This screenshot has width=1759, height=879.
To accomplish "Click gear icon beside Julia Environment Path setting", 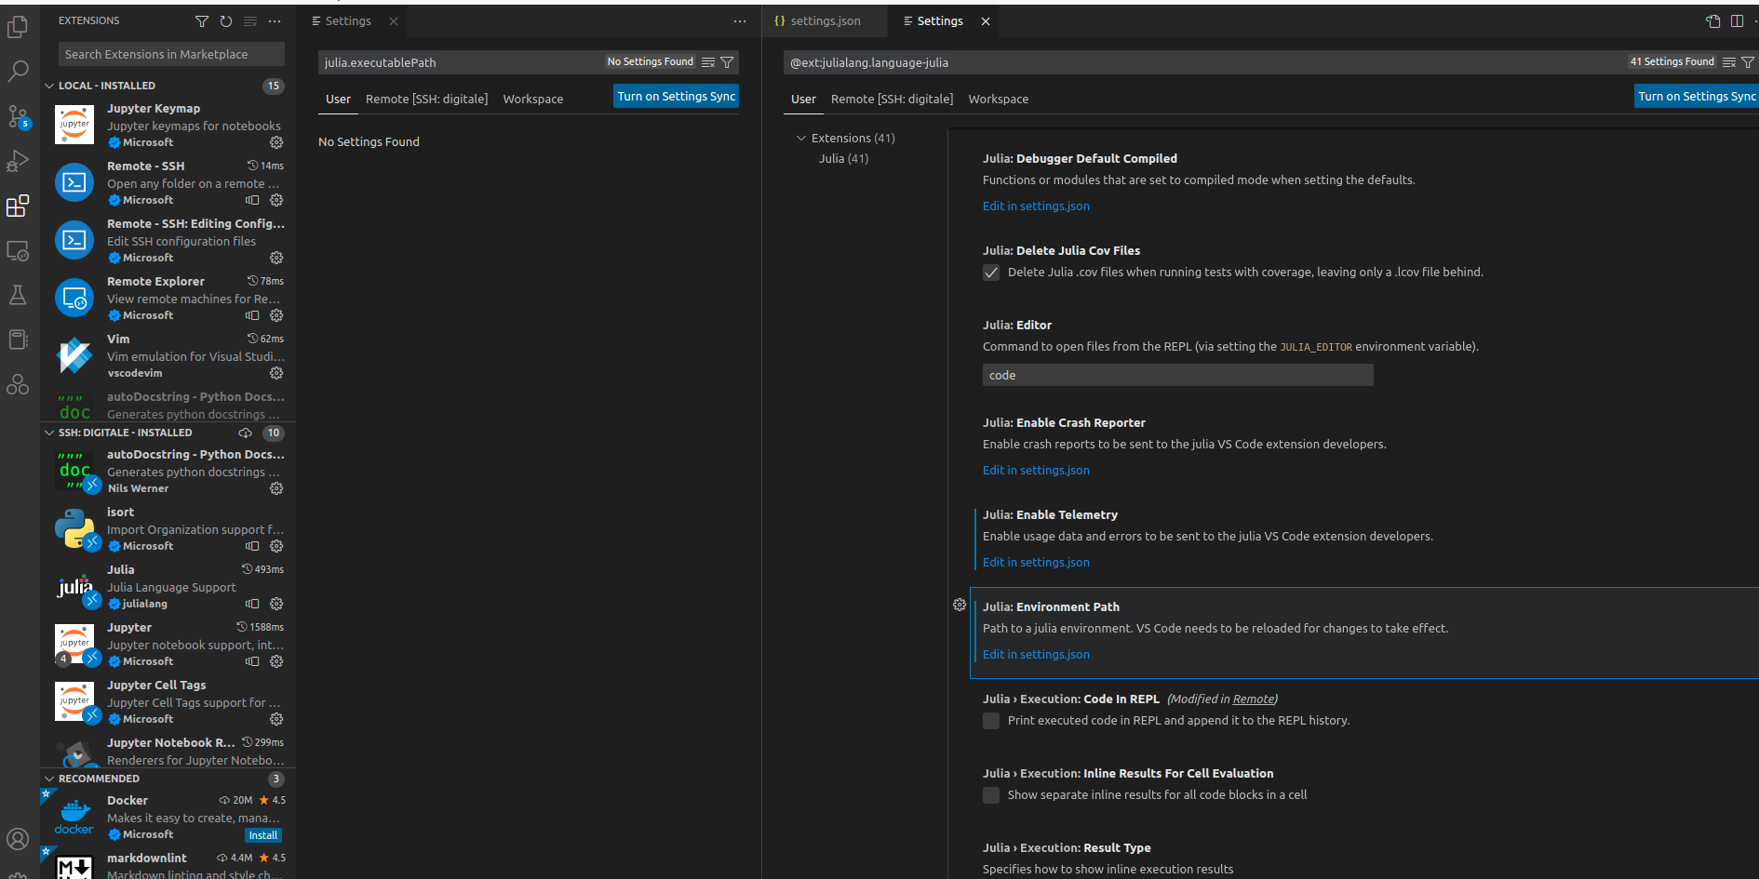I will 960,605.
